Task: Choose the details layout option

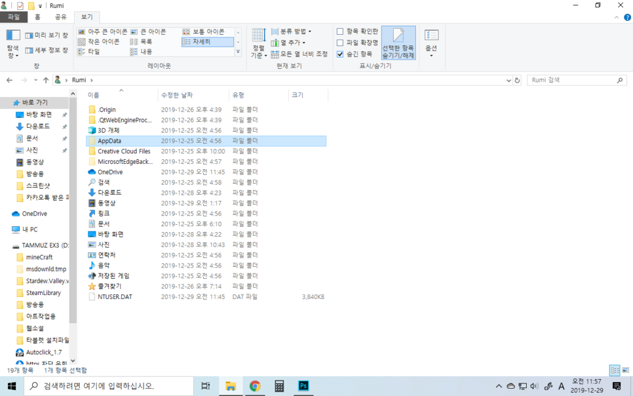Action: (207, 41)
